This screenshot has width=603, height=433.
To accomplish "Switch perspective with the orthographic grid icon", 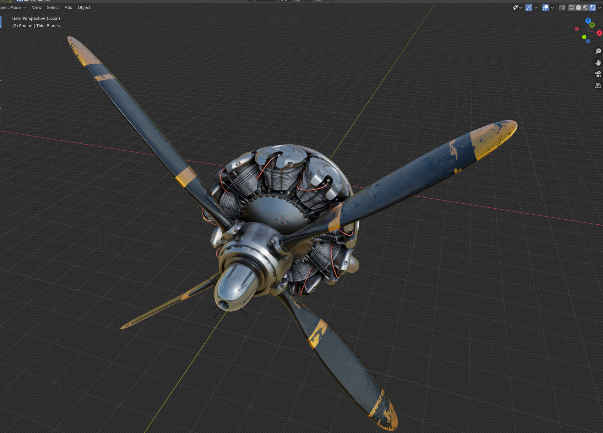I will pos(598,85).
